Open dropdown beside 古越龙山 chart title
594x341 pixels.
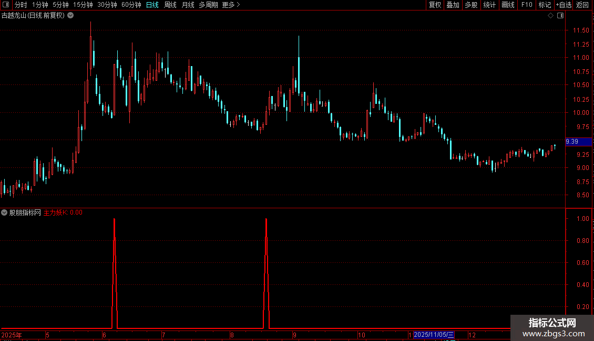click(70, 16)
